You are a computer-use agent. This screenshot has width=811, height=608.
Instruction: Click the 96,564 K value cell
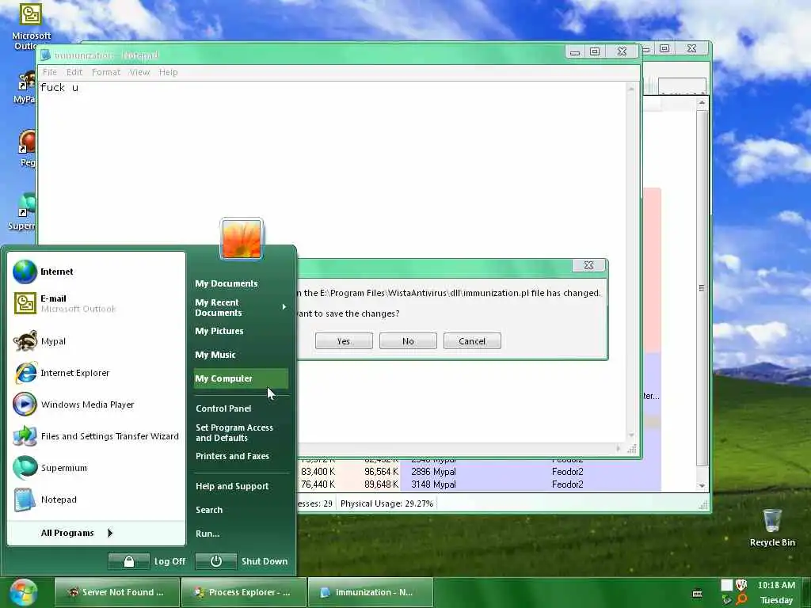381,472
